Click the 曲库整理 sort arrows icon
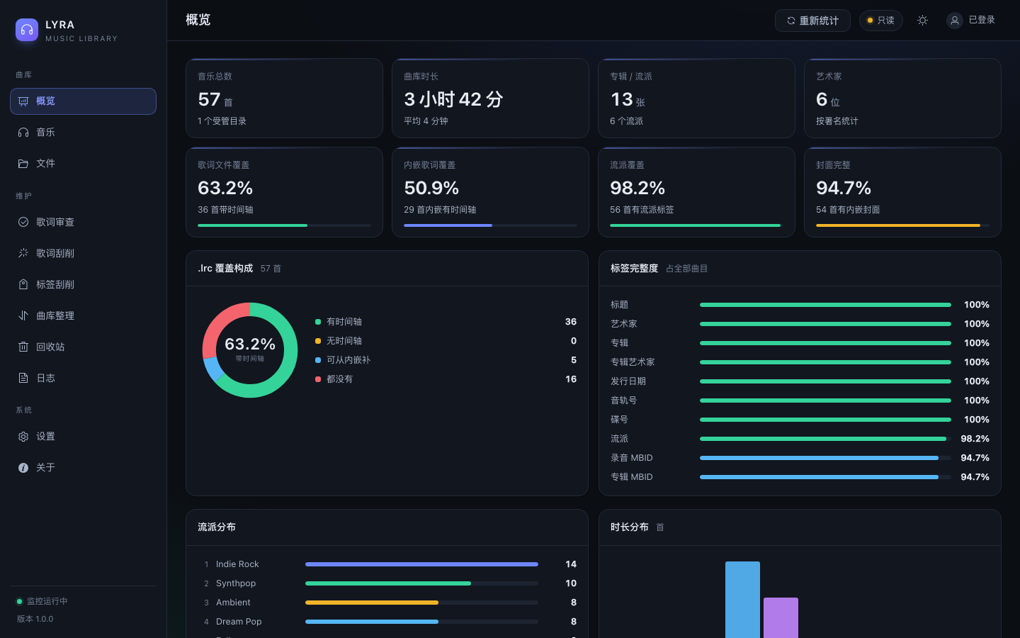 click(x=23, y=315)
